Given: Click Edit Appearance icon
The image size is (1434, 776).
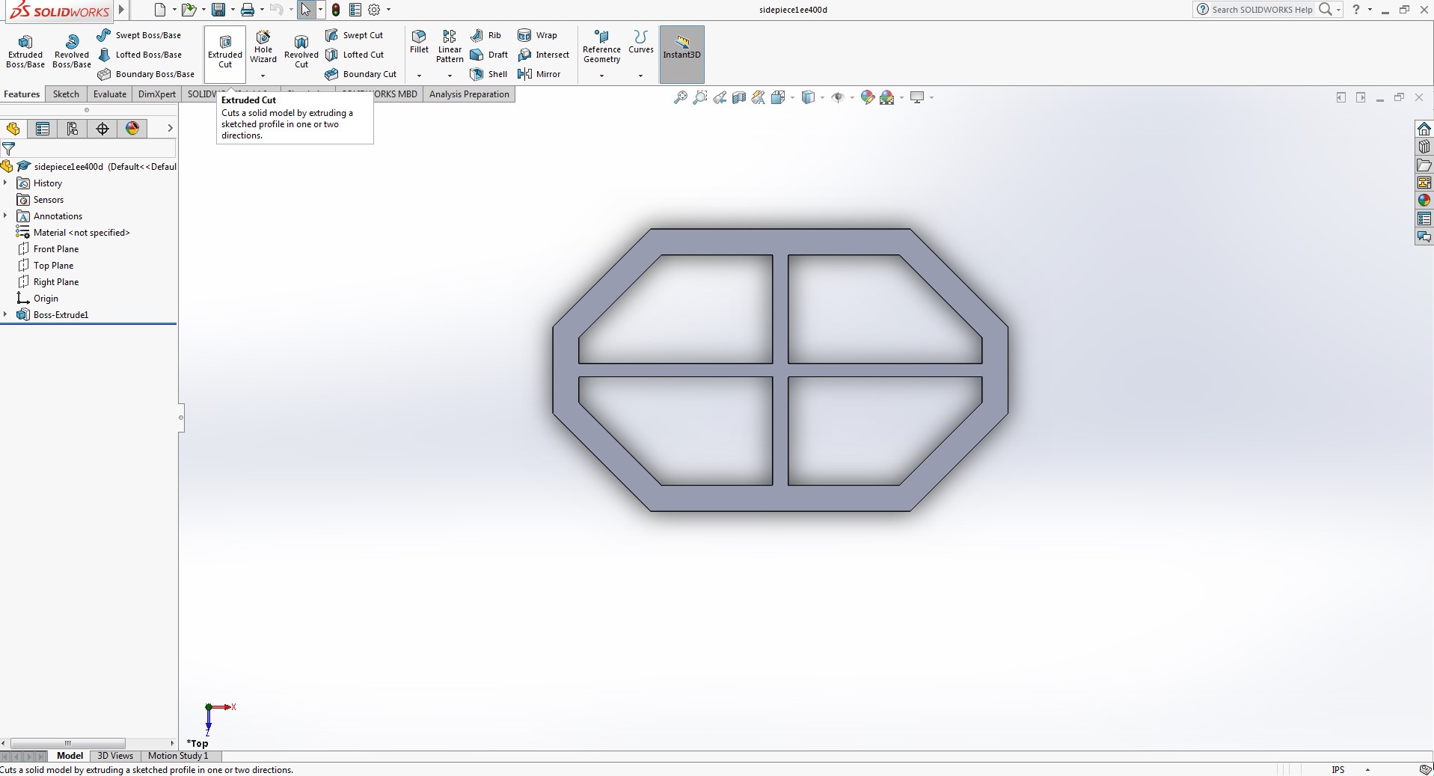Looking at the screenshot, I should (868, 97).
